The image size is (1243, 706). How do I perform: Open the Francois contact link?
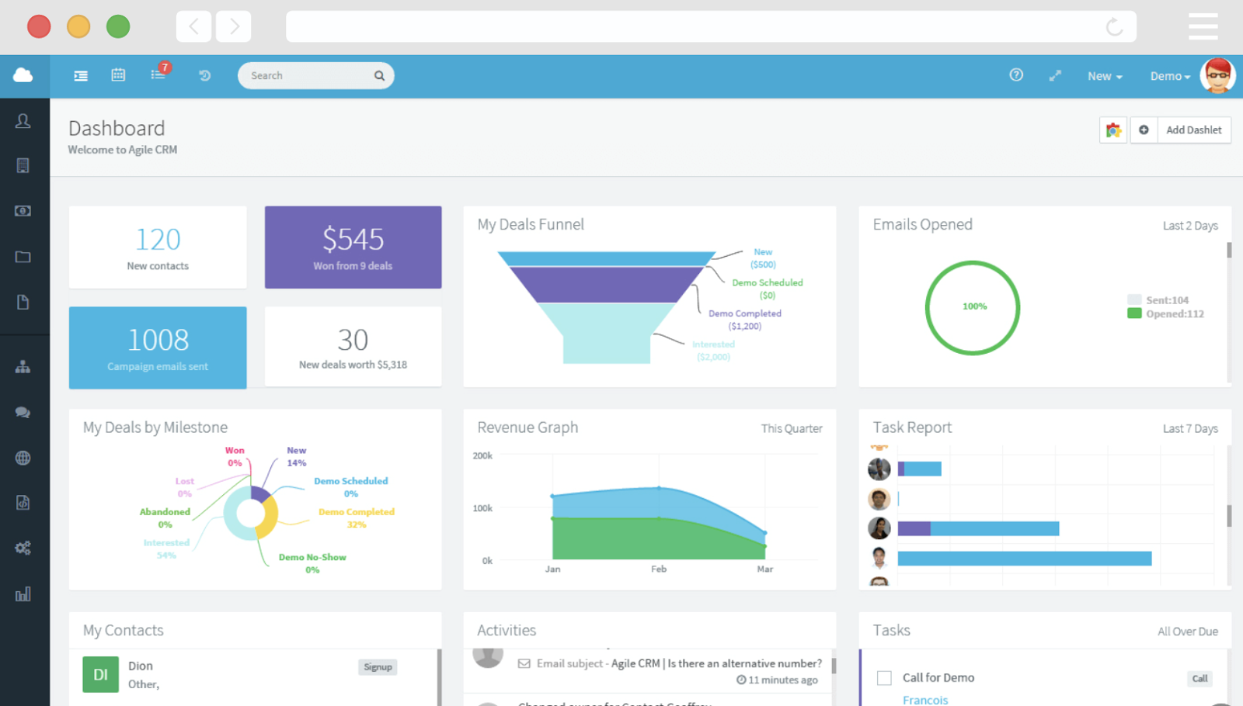(925, 699)
